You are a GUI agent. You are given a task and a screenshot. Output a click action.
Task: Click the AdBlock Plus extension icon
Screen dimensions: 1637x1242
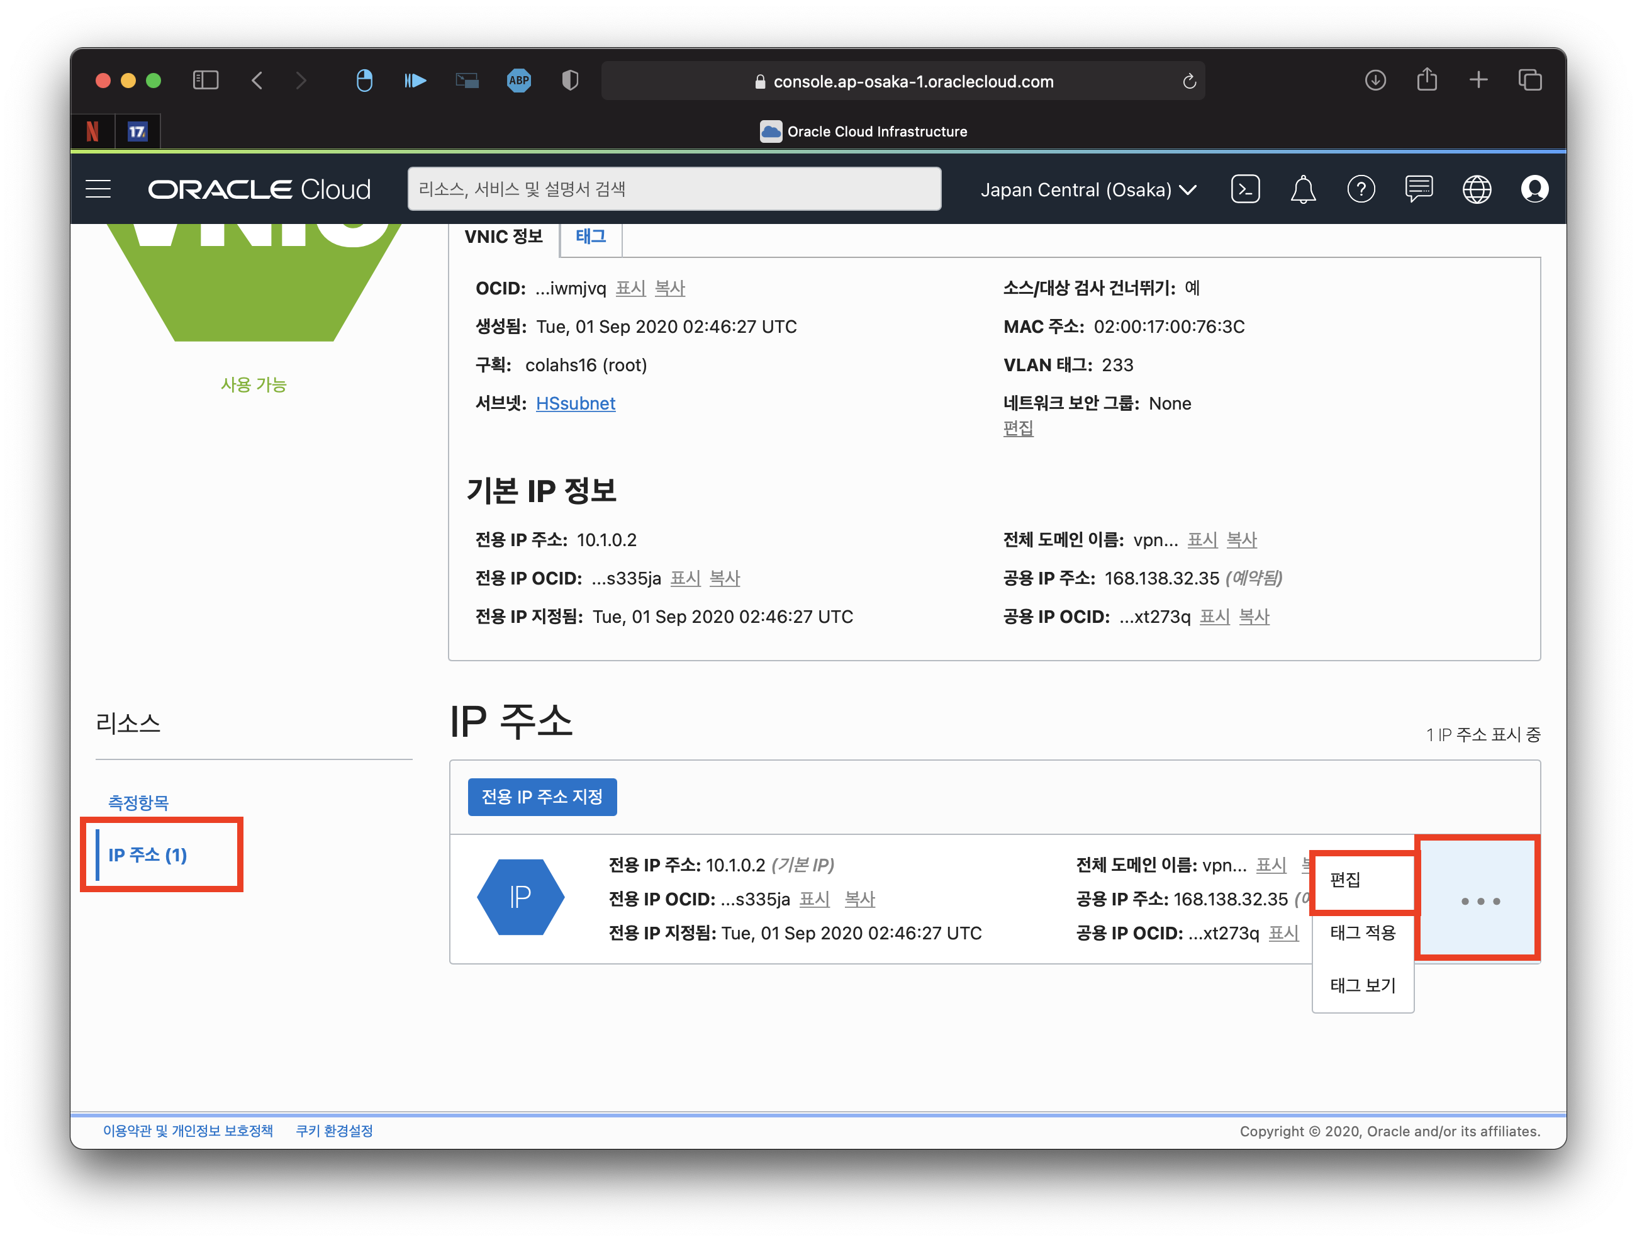click(519, 81)
